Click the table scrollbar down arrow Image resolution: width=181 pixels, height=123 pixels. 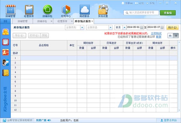tap(179, 110)
